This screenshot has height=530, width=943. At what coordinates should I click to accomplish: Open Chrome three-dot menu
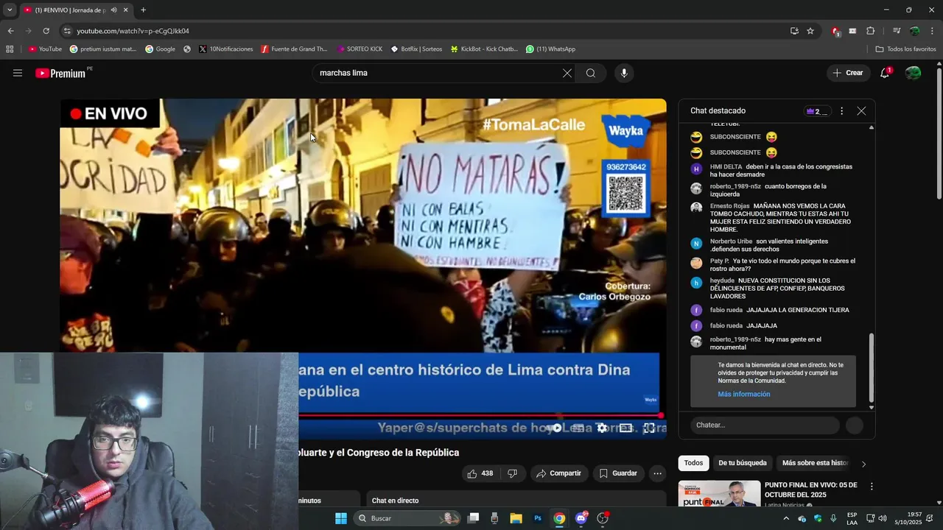[x=932, y=31]
